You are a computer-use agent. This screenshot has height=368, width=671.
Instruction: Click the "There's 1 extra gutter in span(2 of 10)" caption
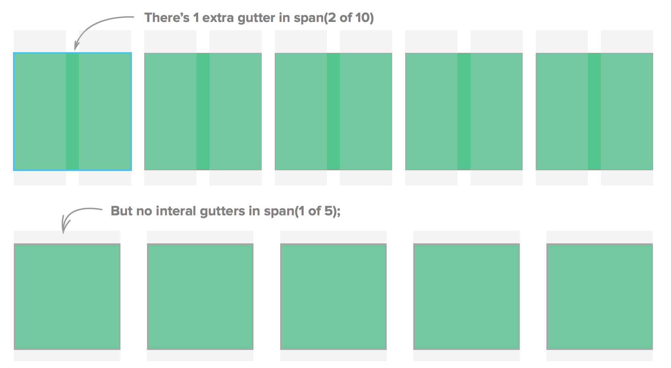point(259,18)
